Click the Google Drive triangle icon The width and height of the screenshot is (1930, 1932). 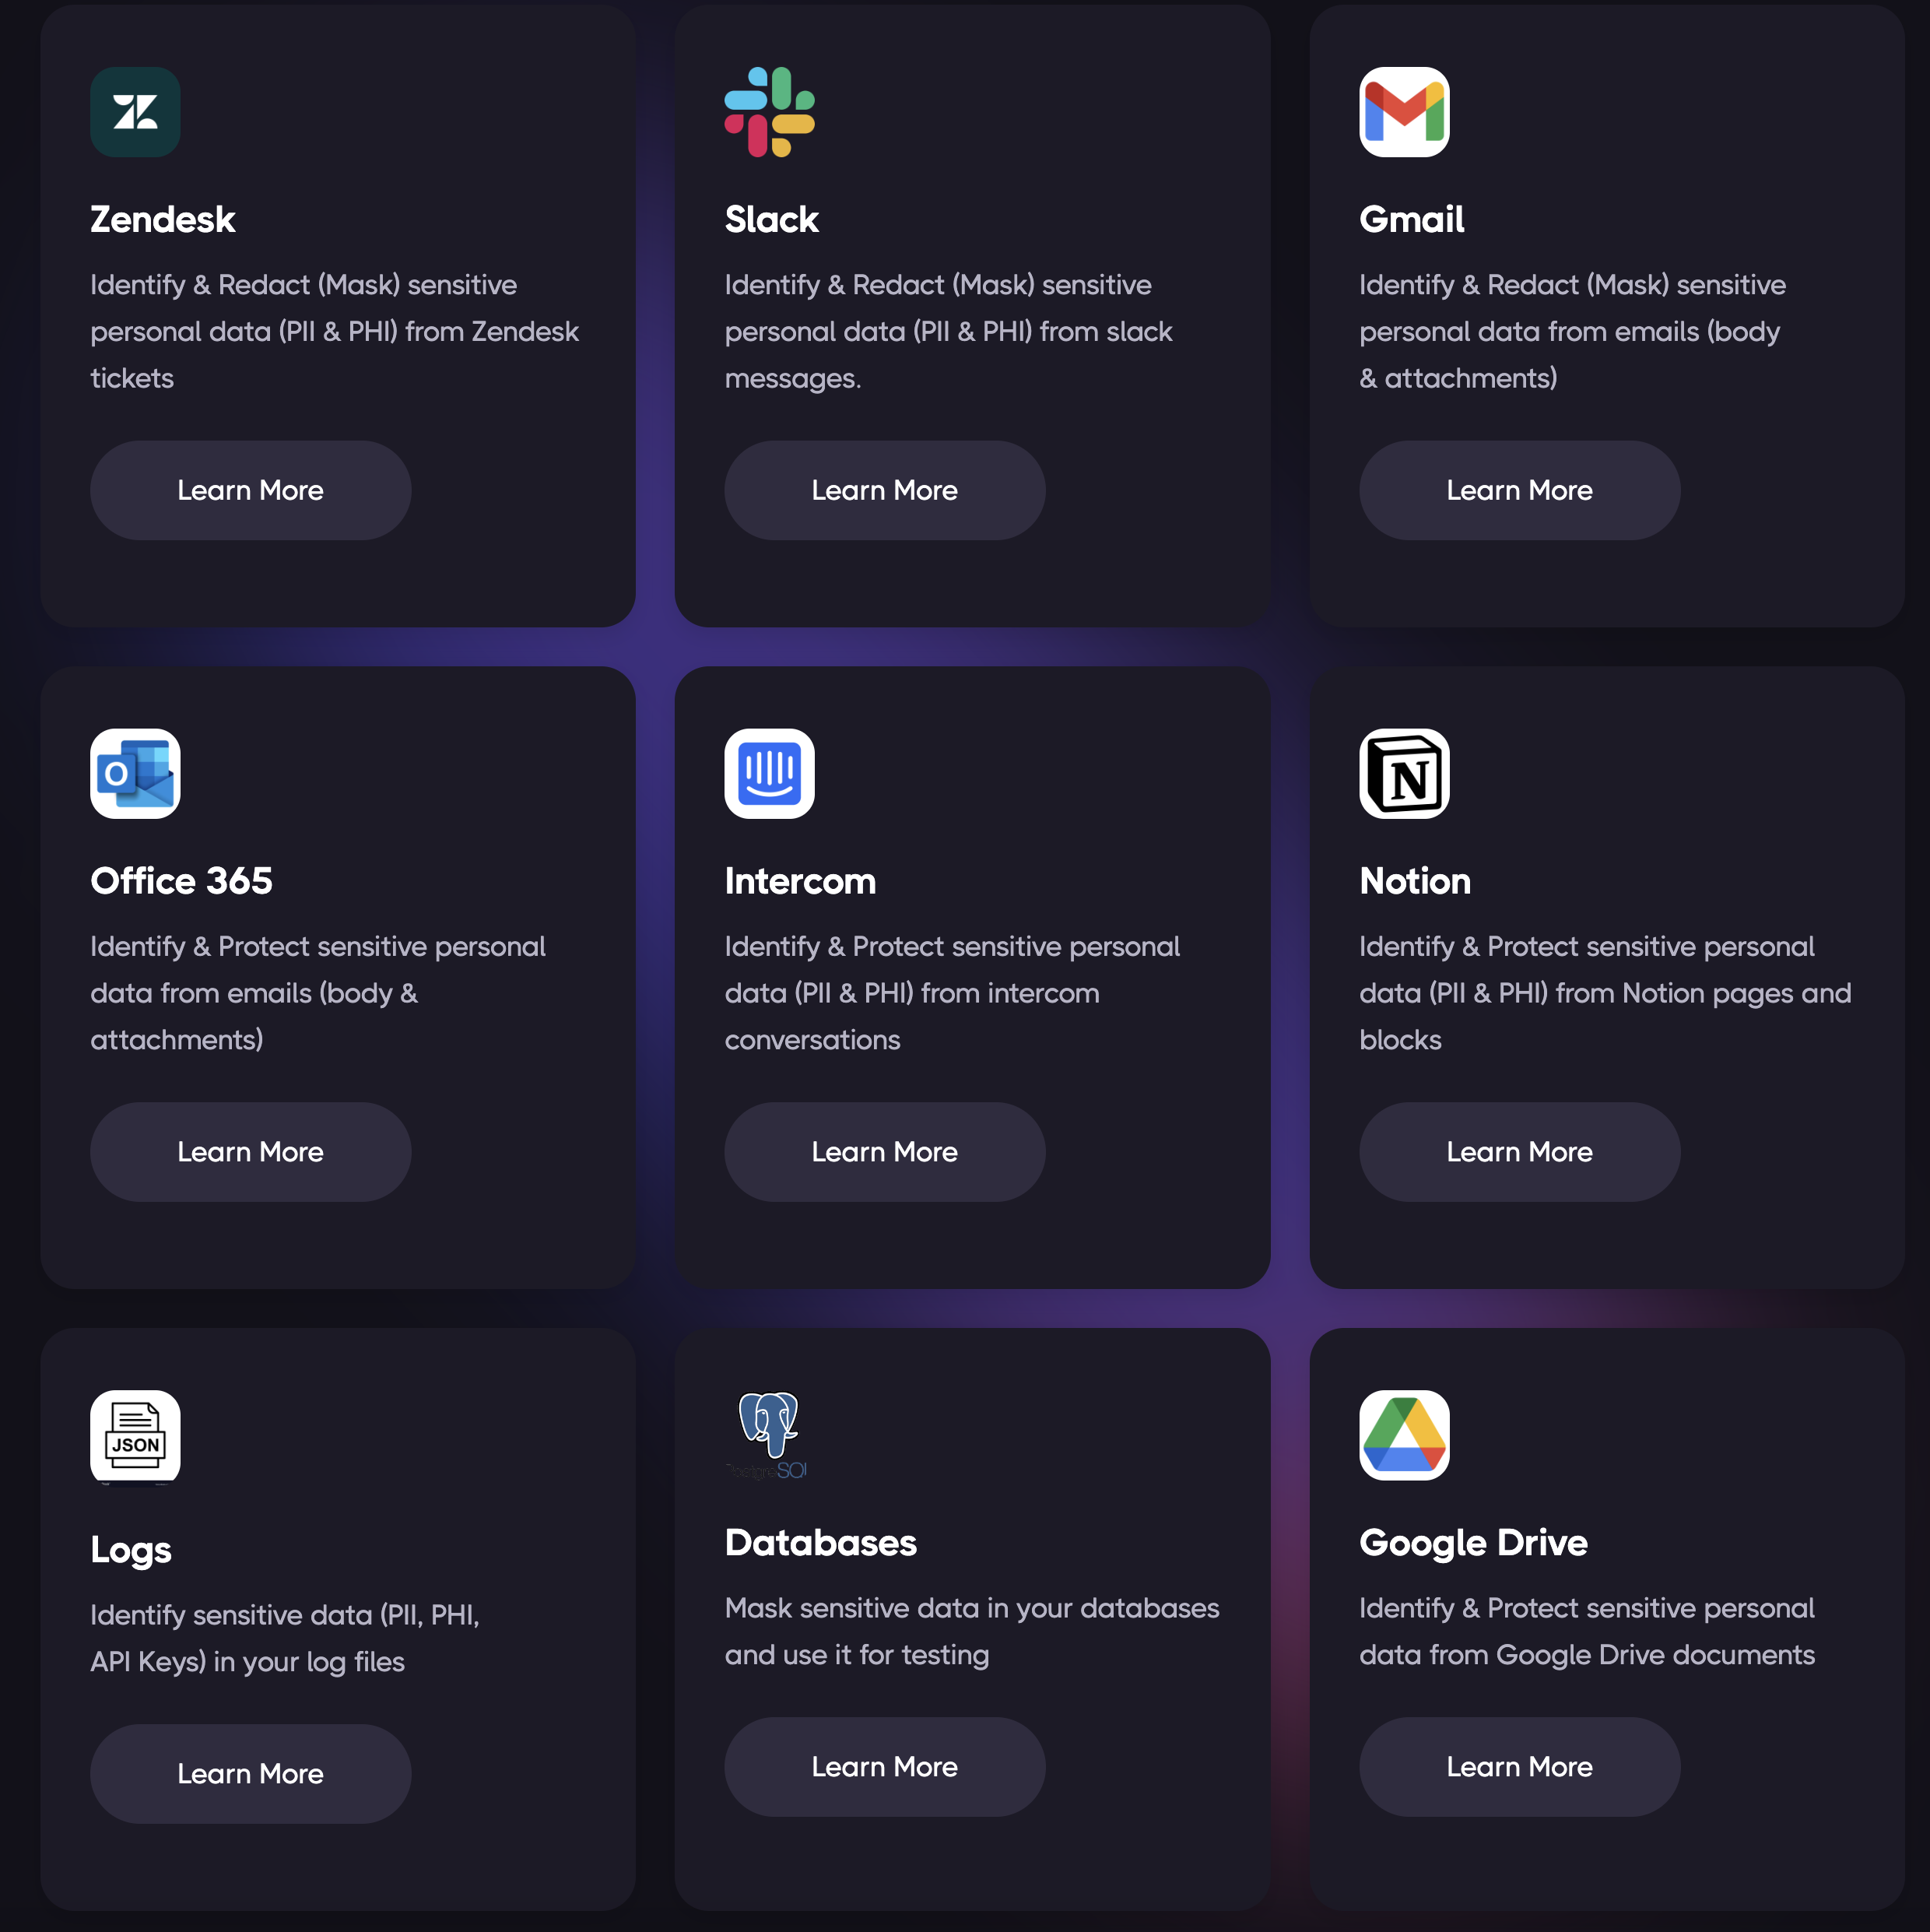[x=1404, y=1435]
